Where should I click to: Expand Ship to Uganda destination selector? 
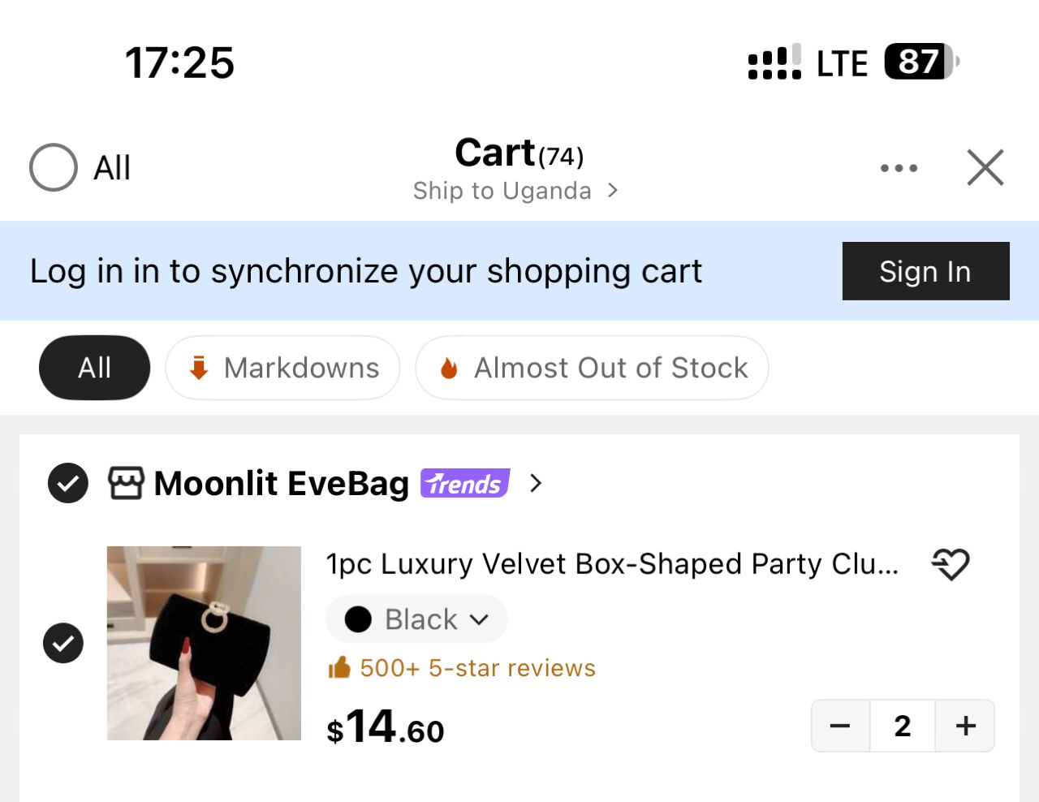pyautogui.click(x=515, y=191)
